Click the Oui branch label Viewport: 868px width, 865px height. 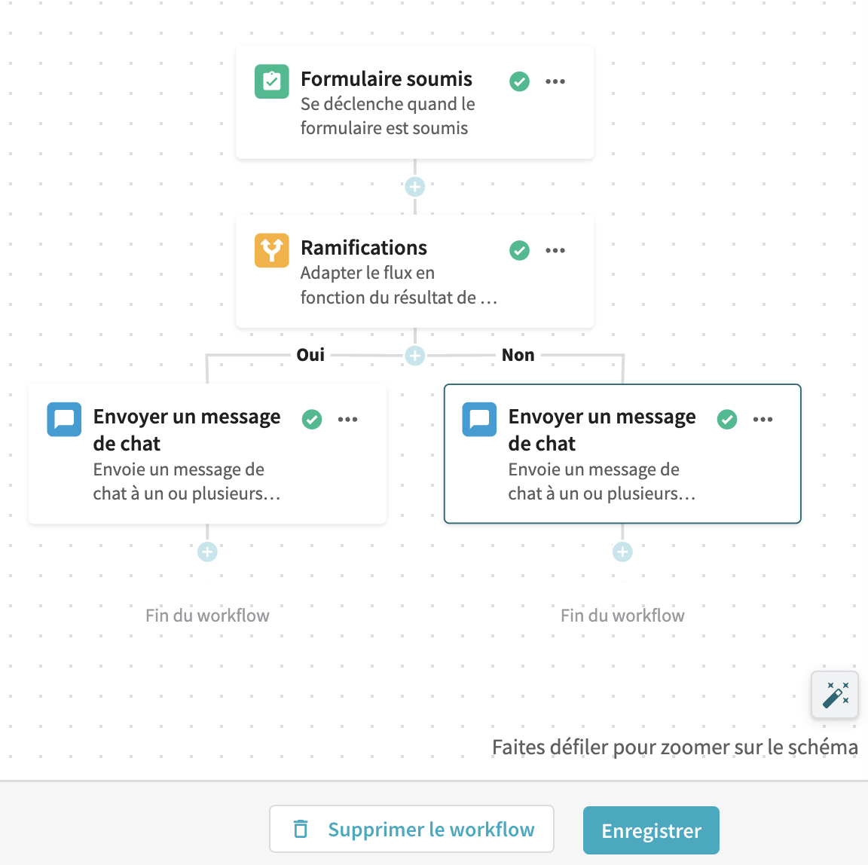(310, 355)
